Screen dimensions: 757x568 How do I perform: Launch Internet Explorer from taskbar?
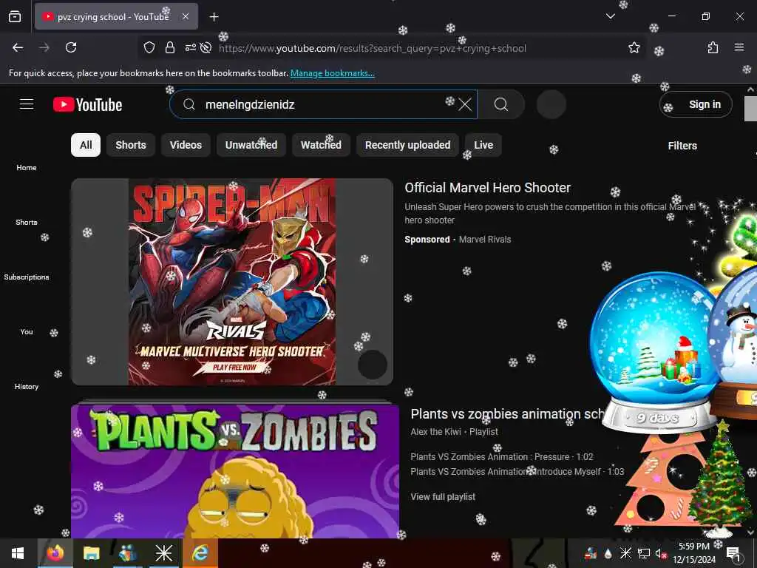click(200, 553)
